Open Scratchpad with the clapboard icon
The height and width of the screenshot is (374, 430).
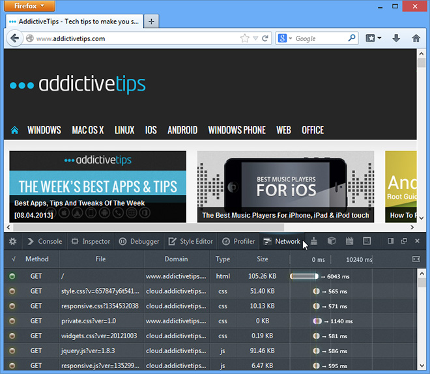349,241
